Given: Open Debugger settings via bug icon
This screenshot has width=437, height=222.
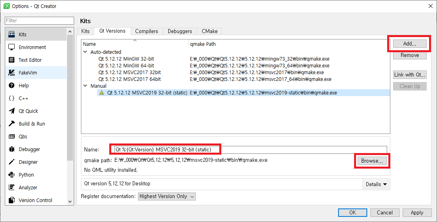Looking at the screenshot, I should pos(12,149).
